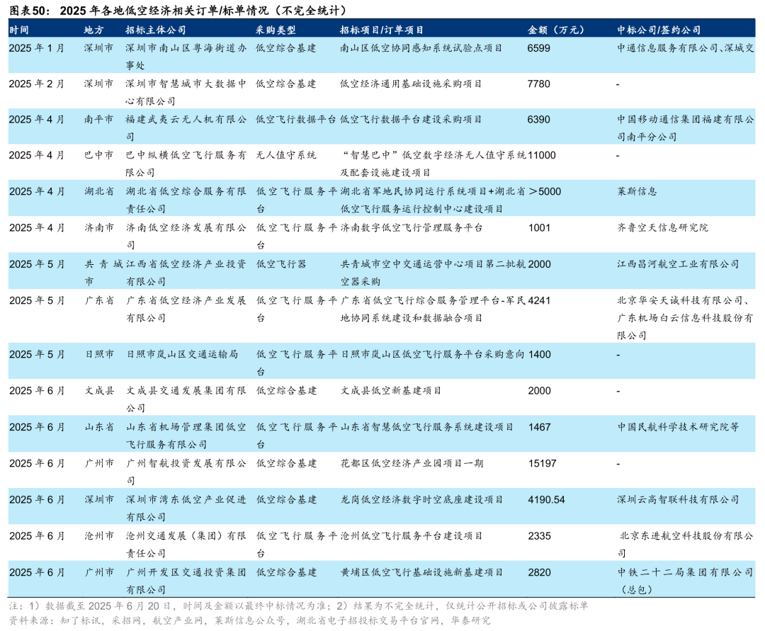765x631 pixels.
Task: Click the procurement type 低空飞行数据平台
Action: point(296,120)
